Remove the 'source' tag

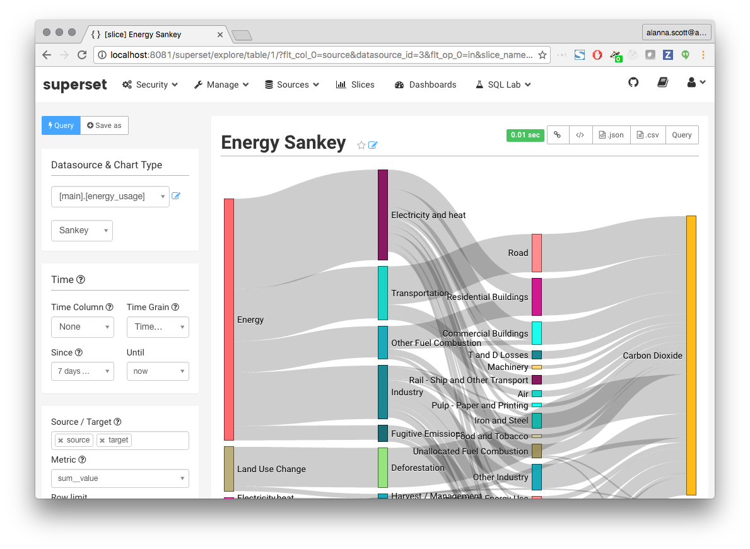61,441
